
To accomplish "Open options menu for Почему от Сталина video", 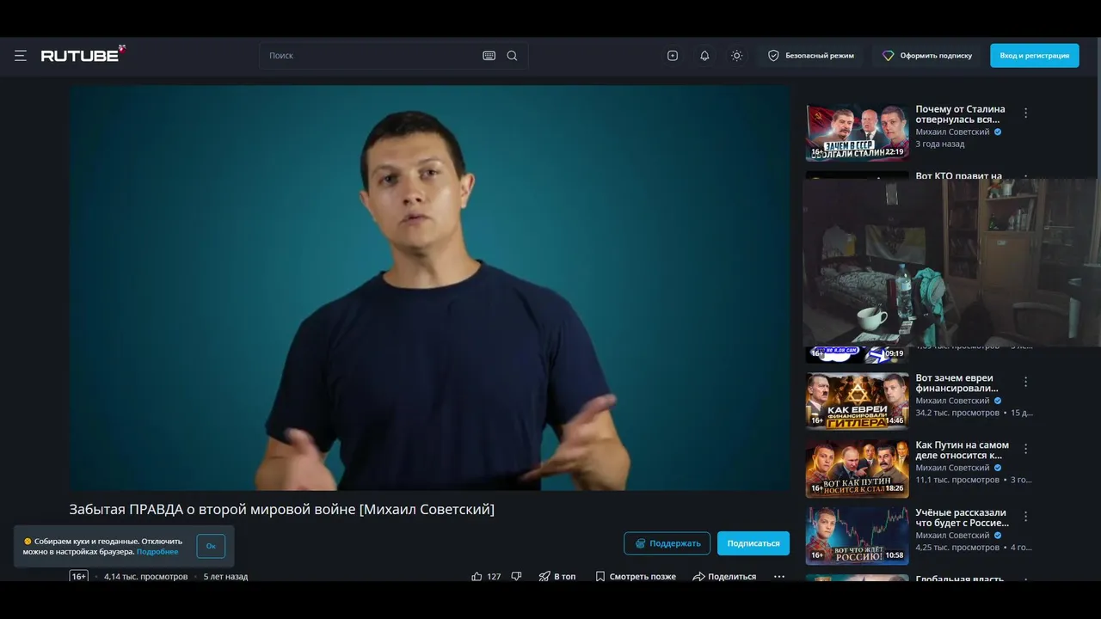I will coord(1025,113).
